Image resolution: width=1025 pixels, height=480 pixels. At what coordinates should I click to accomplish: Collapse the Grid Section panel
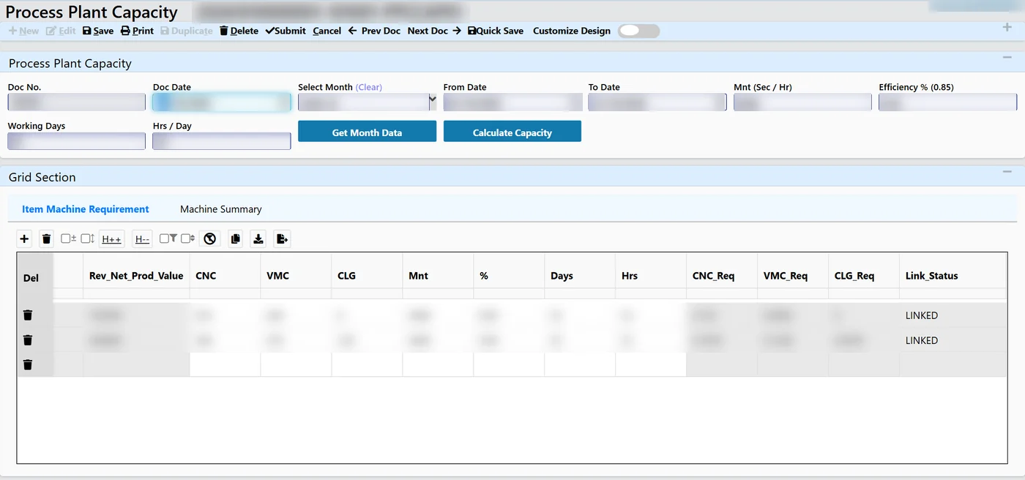(1007, 171)
